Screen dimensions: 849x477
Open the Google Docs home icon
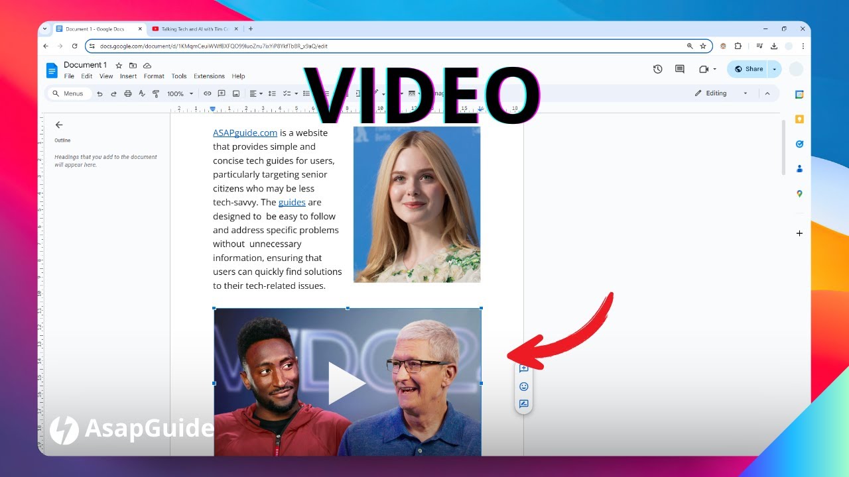[52, 70]
